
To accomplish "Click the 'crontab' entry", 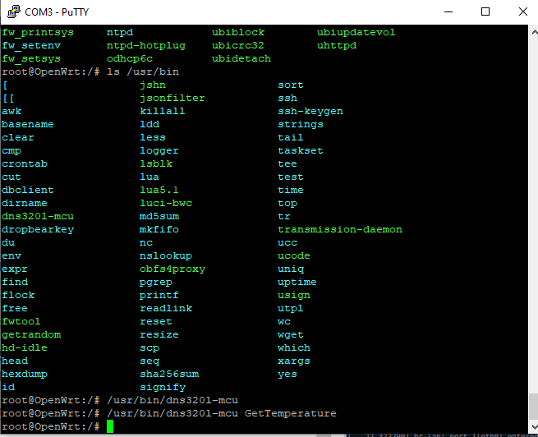I will (x=25, y=163).
